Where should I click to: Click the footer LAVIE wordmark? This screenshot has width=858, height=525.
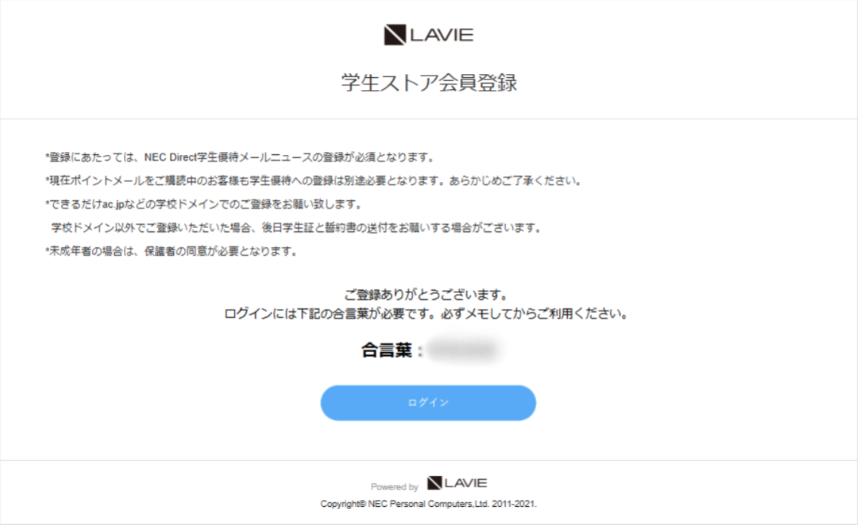coord(466,483)
